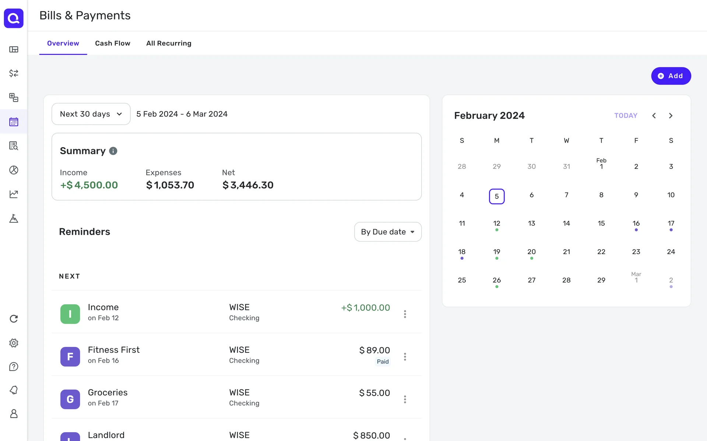
Task: Open more options for Groceries reminder
Action: [x=405, y=399]
